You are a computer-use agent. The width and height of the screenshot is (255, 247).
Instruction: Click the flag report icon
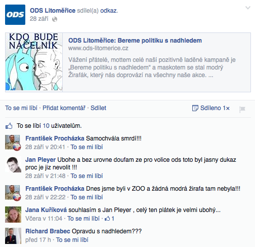point(242,109)
